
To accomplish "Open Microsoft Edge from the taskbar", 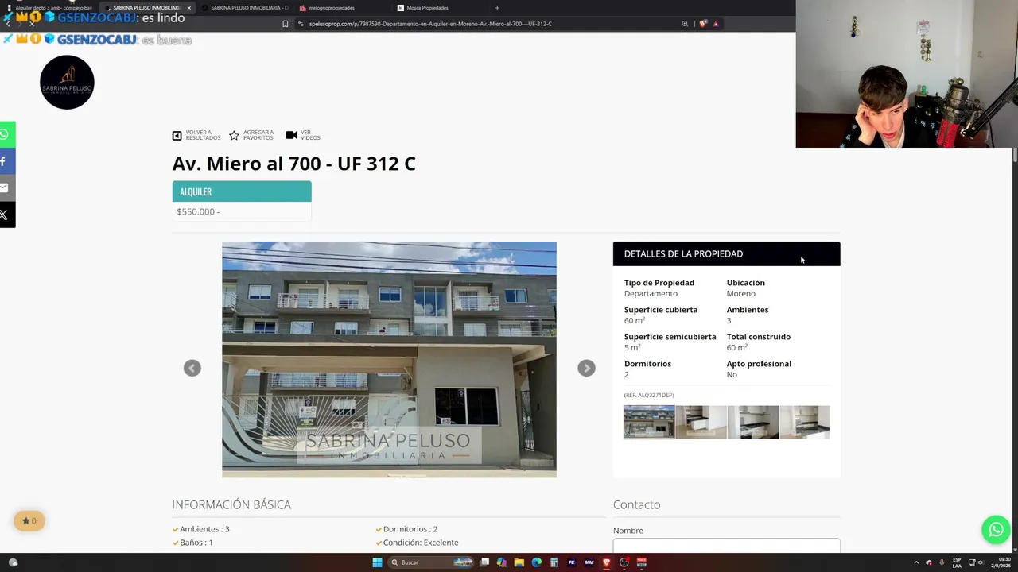I will pyautogui.click(x=536, y=562).
